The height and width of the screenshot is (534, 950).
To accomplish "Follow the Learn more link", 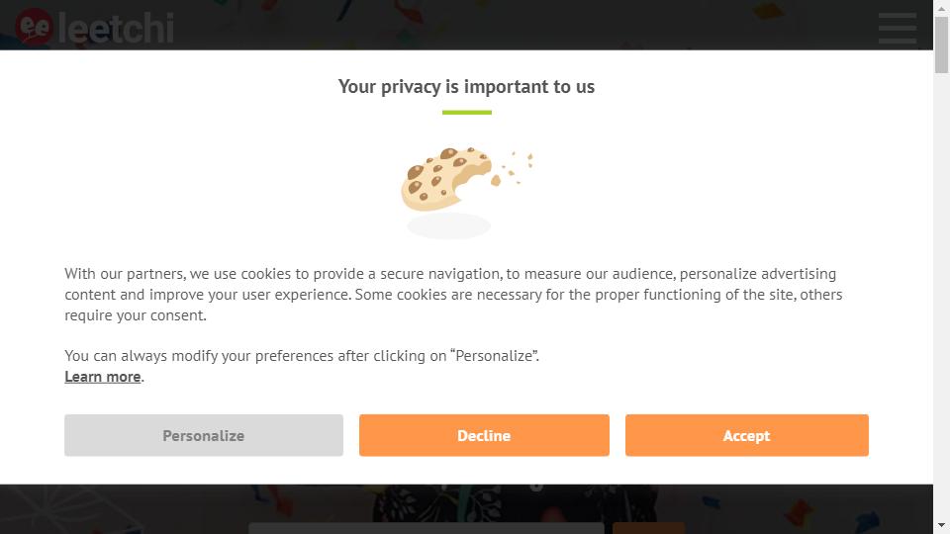I will 102,377.
